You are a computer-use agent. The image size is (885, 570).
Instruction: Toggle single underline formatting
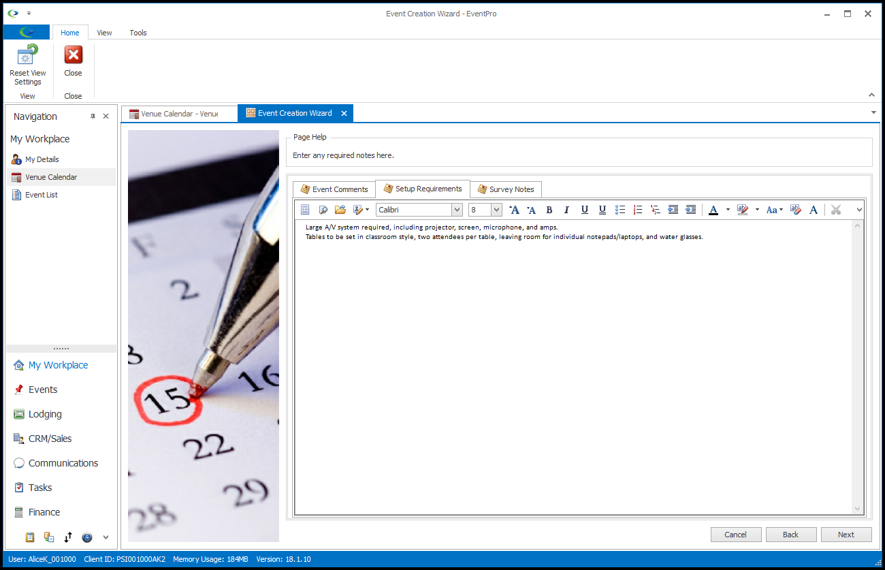[584, 210]
